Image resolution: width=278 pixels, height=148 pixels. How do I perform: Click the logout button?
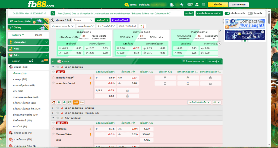tap(238, 5)
